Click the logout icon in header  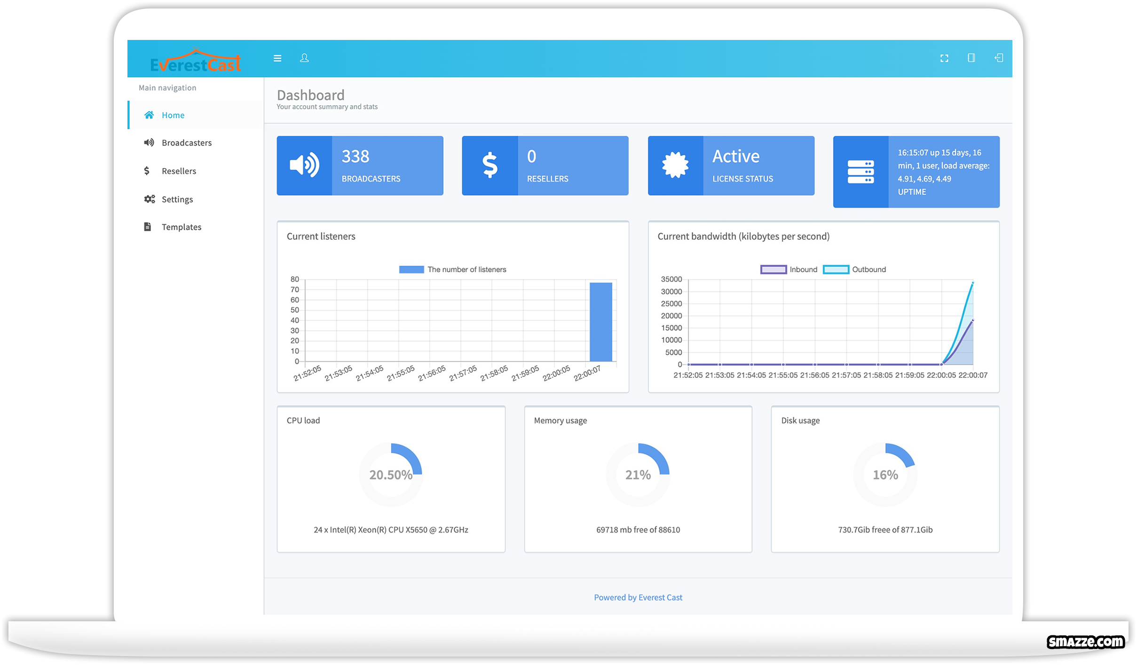[x=999, y=58]
